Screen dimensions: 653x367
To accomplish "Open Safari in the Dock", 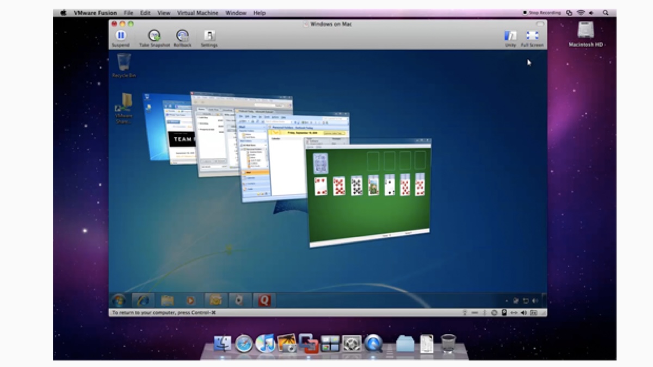I will click(244, 344).
